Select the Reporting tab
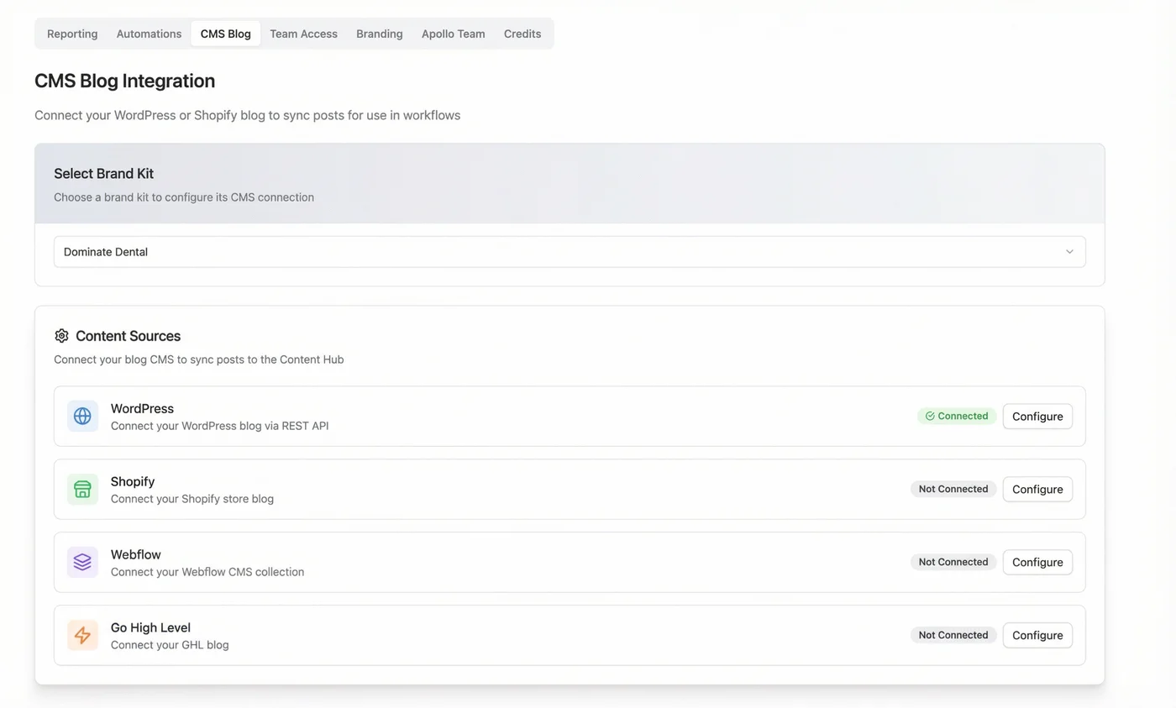Image resolution: width=1176 pixels, height=708 pixels. coord(71,34)
